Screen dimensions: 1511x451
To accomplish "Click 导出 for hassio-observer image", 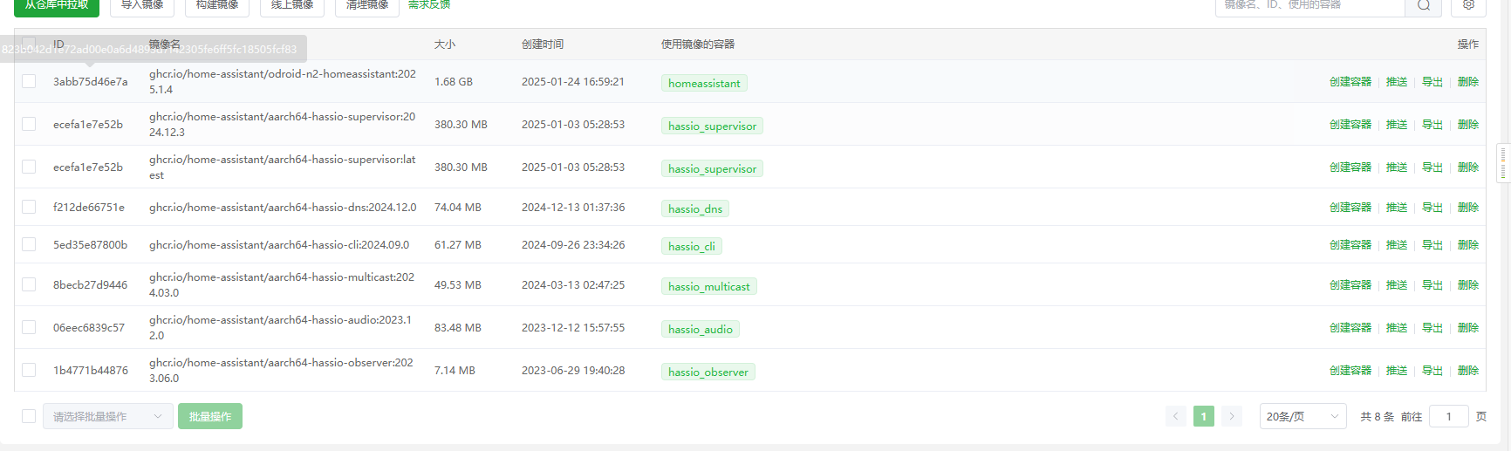I will [x=1432, y=370].
